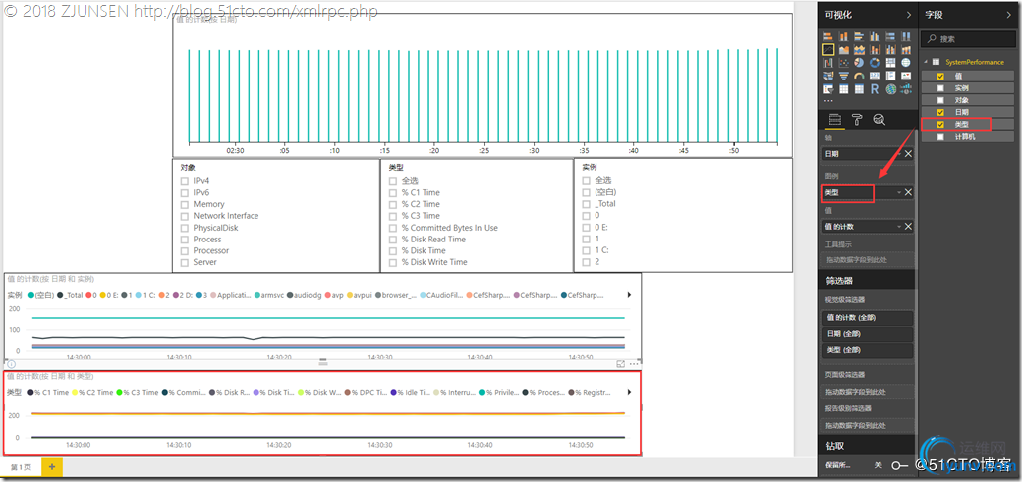
Task: Select the 100% stacked column chart visualization
Action: 906,36
